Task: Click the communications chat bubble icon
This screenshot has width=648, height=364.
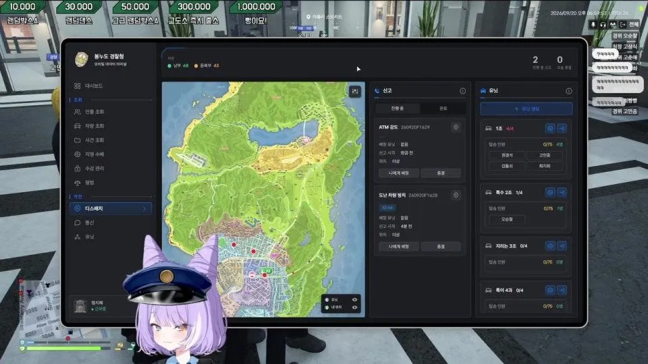Action: [77, 222]
